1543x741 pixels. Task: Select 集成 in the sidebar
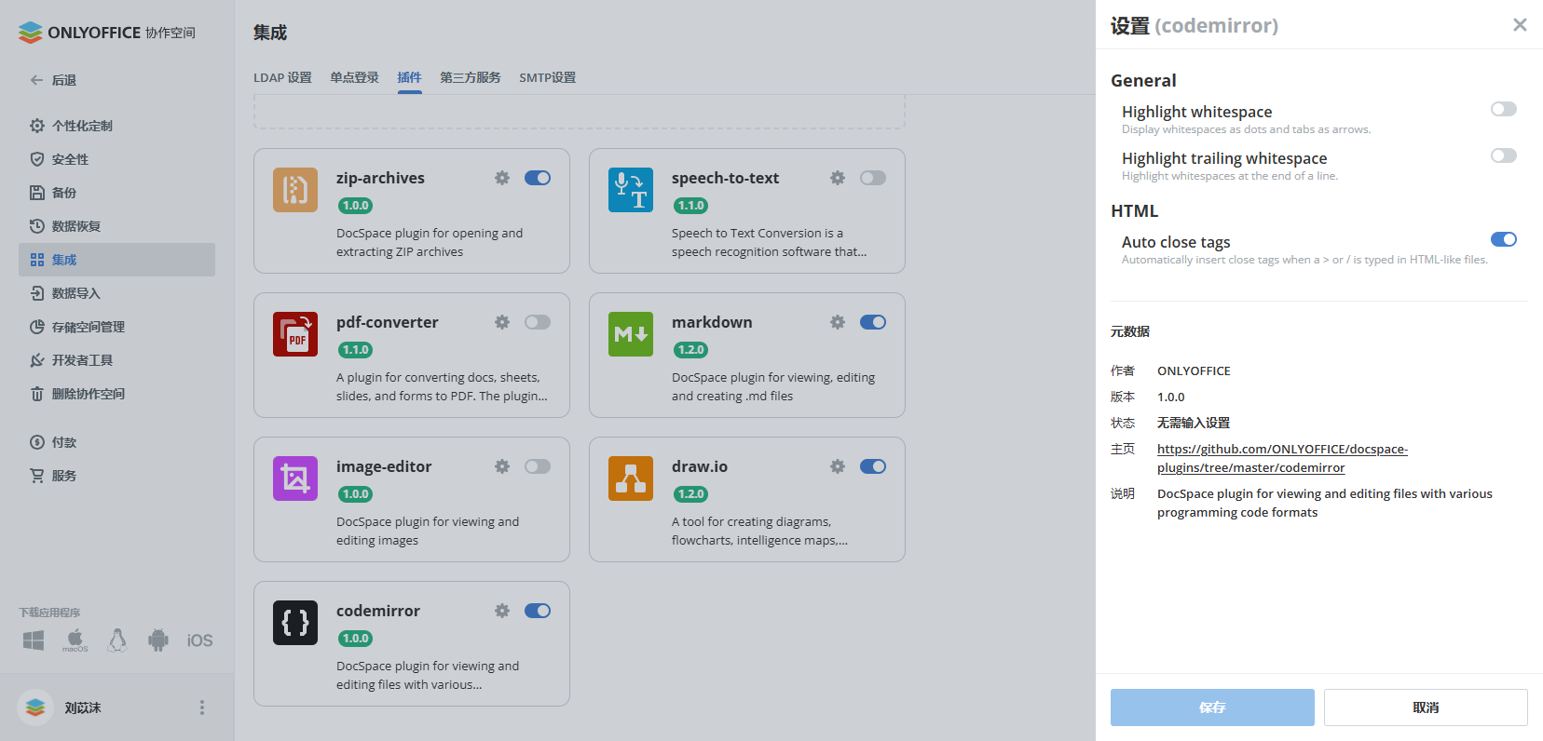click(x=116, y=260)
